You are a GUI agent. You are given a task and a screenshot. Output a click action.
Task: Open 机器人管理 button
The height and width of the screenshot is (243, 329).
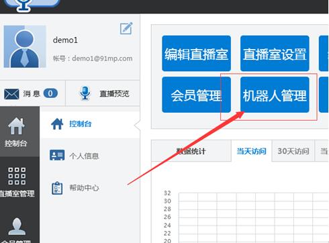[275, 95]
